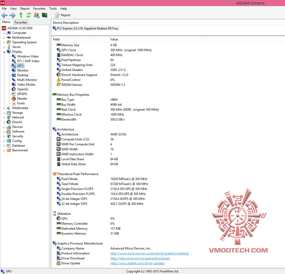Select the Database icon in tree
Image resolution: width=285 pixels, height=274 pixels.
click(x=9, y=146)
